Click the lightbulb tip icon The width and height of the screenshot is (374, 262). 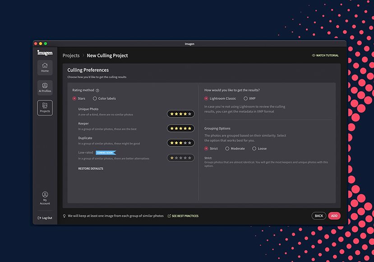pos(64,216)
